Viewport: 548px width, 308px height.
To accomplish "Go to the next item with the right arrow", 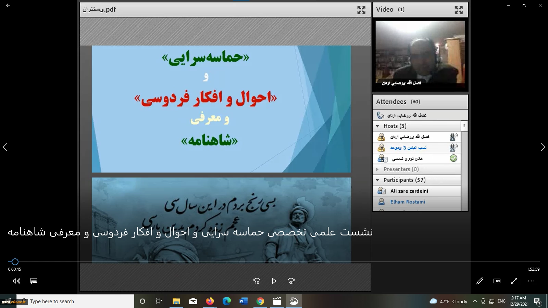I will pyautogui.click(x=543, y=147).
